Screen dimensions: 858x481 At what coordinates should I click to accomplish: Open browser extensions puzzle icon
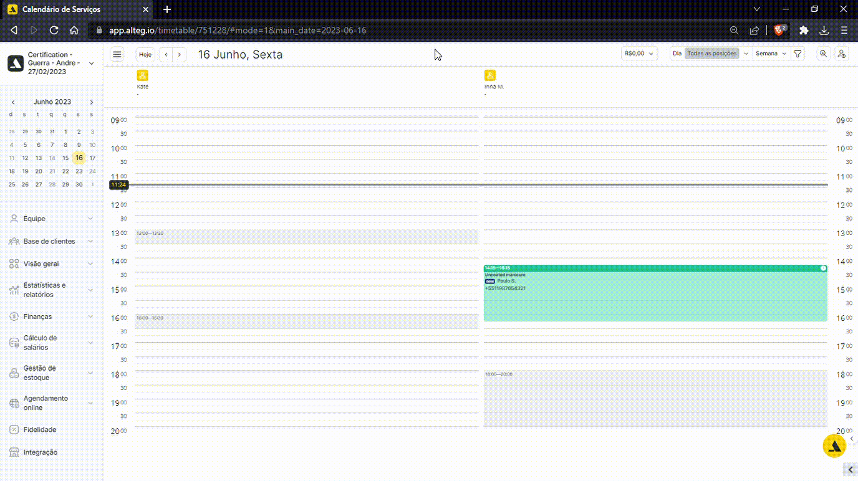pyautogui.click(x=804, y=30)
